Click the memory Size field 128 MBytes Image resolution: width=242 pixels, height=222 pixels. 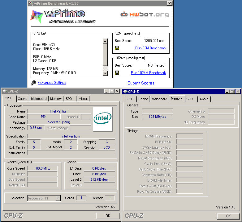(158, 117)
